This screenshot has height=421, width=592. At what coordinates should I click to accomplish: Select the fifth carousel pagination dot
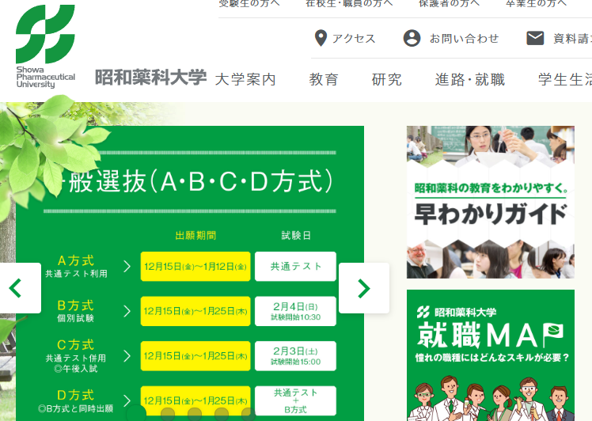(248, 415)
